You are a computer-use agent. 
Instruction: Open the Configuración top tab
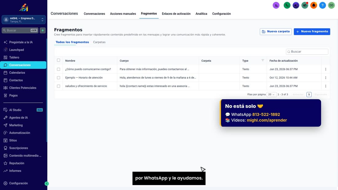[221, 14]
